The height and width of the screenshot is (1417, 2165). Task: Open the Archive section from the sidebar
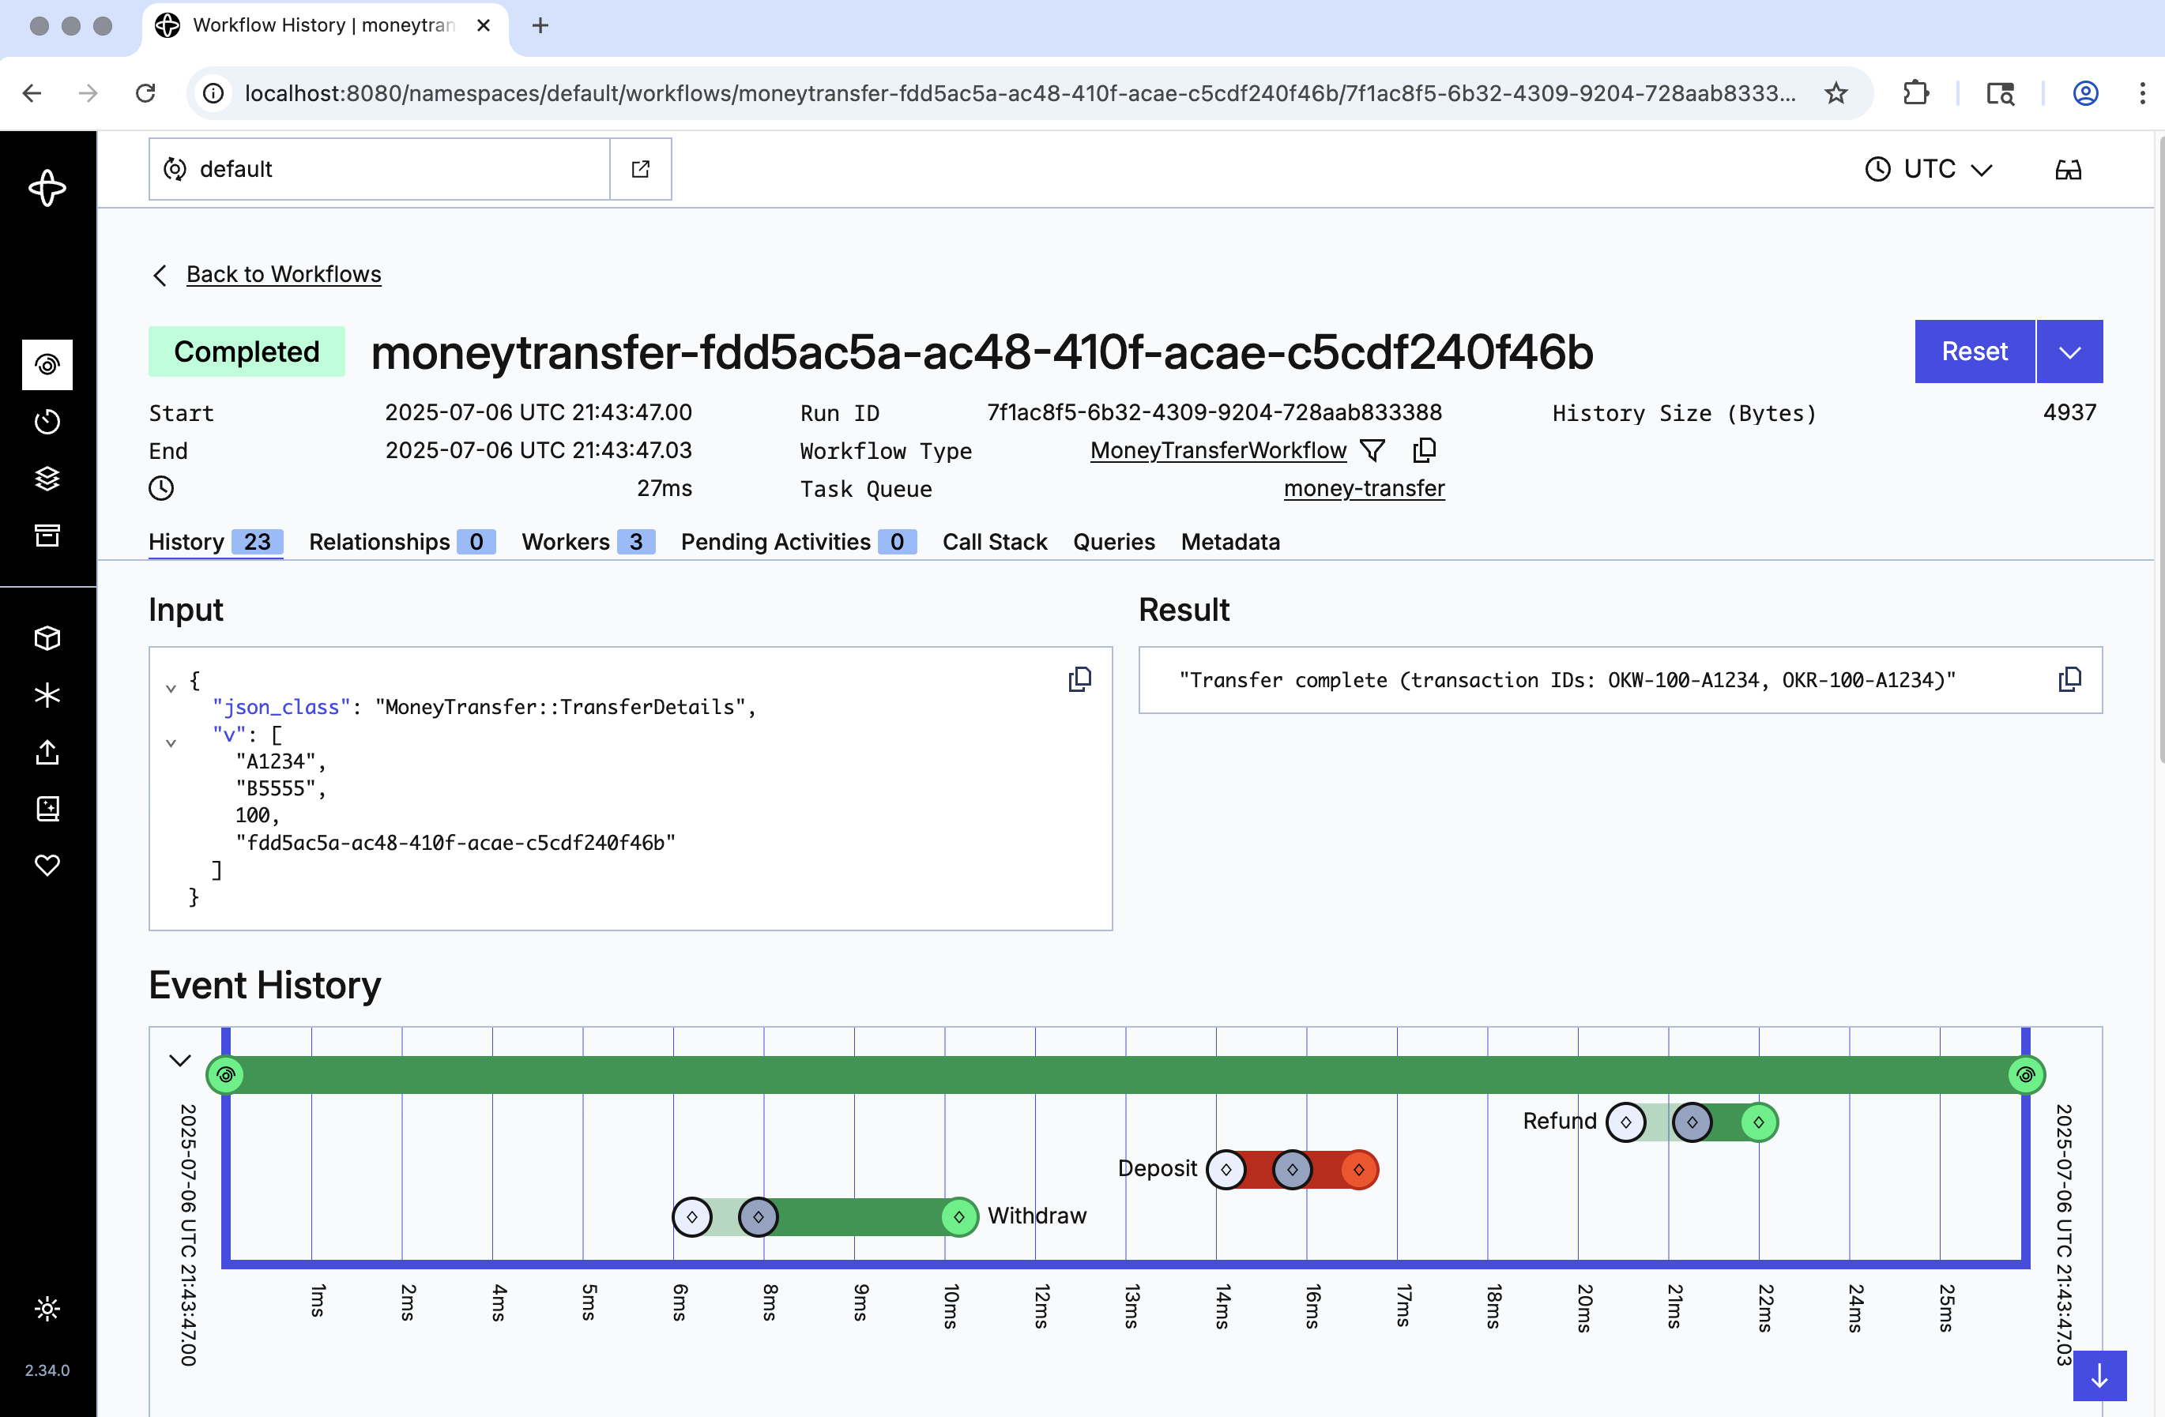47,536
